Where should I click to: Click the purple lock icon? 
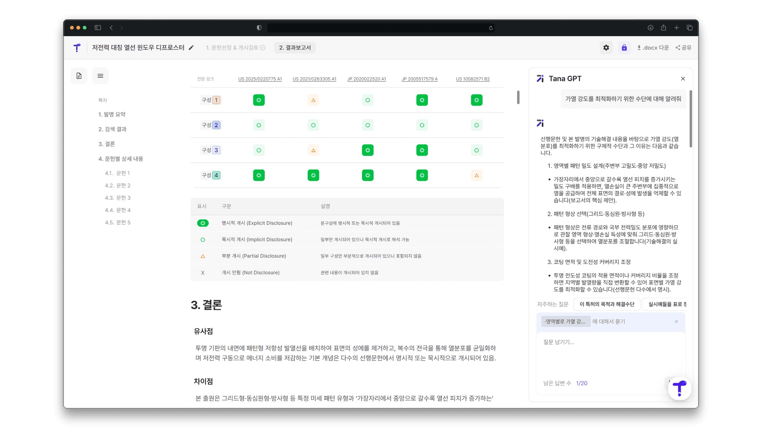pos(624,48)
